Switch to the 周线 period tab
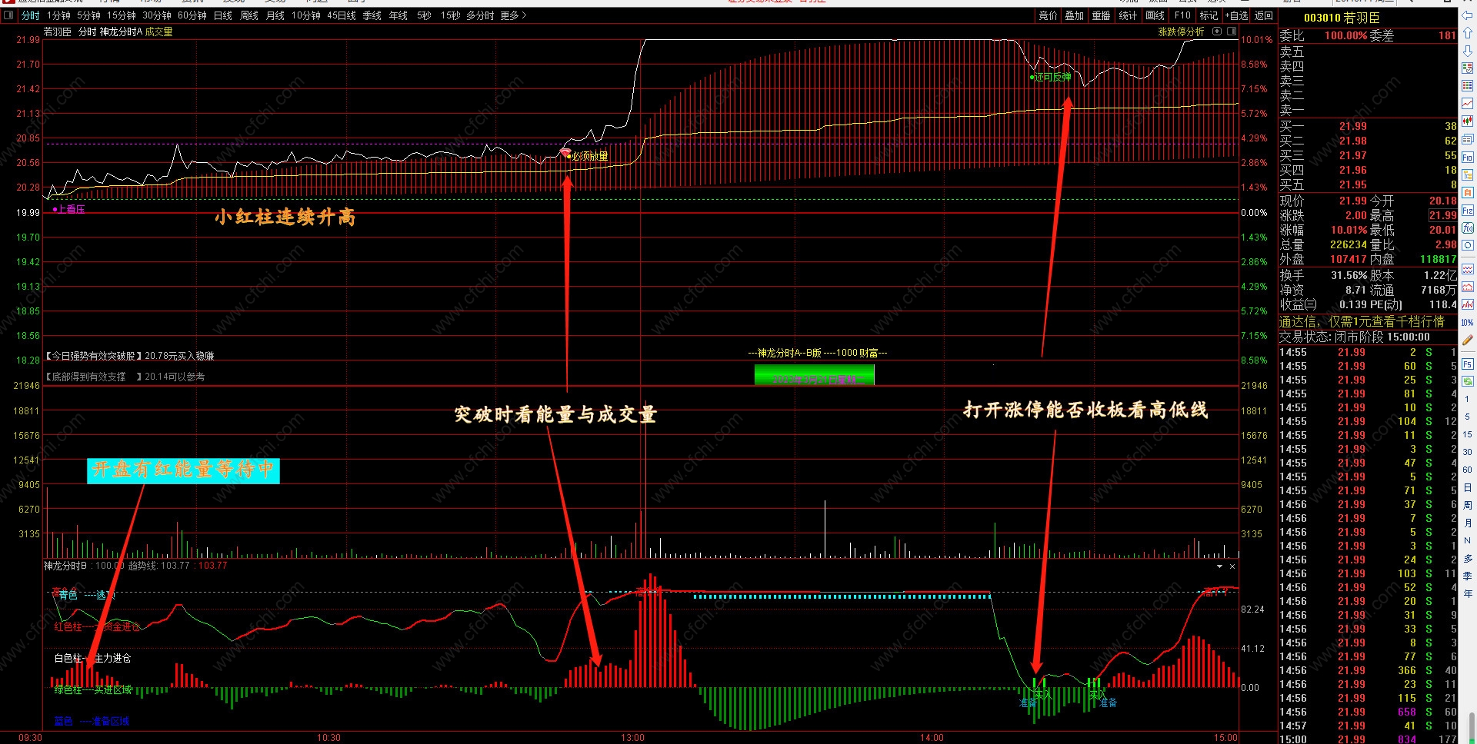The width and height of the screenshot is (1477, 744). click(249, 15)
